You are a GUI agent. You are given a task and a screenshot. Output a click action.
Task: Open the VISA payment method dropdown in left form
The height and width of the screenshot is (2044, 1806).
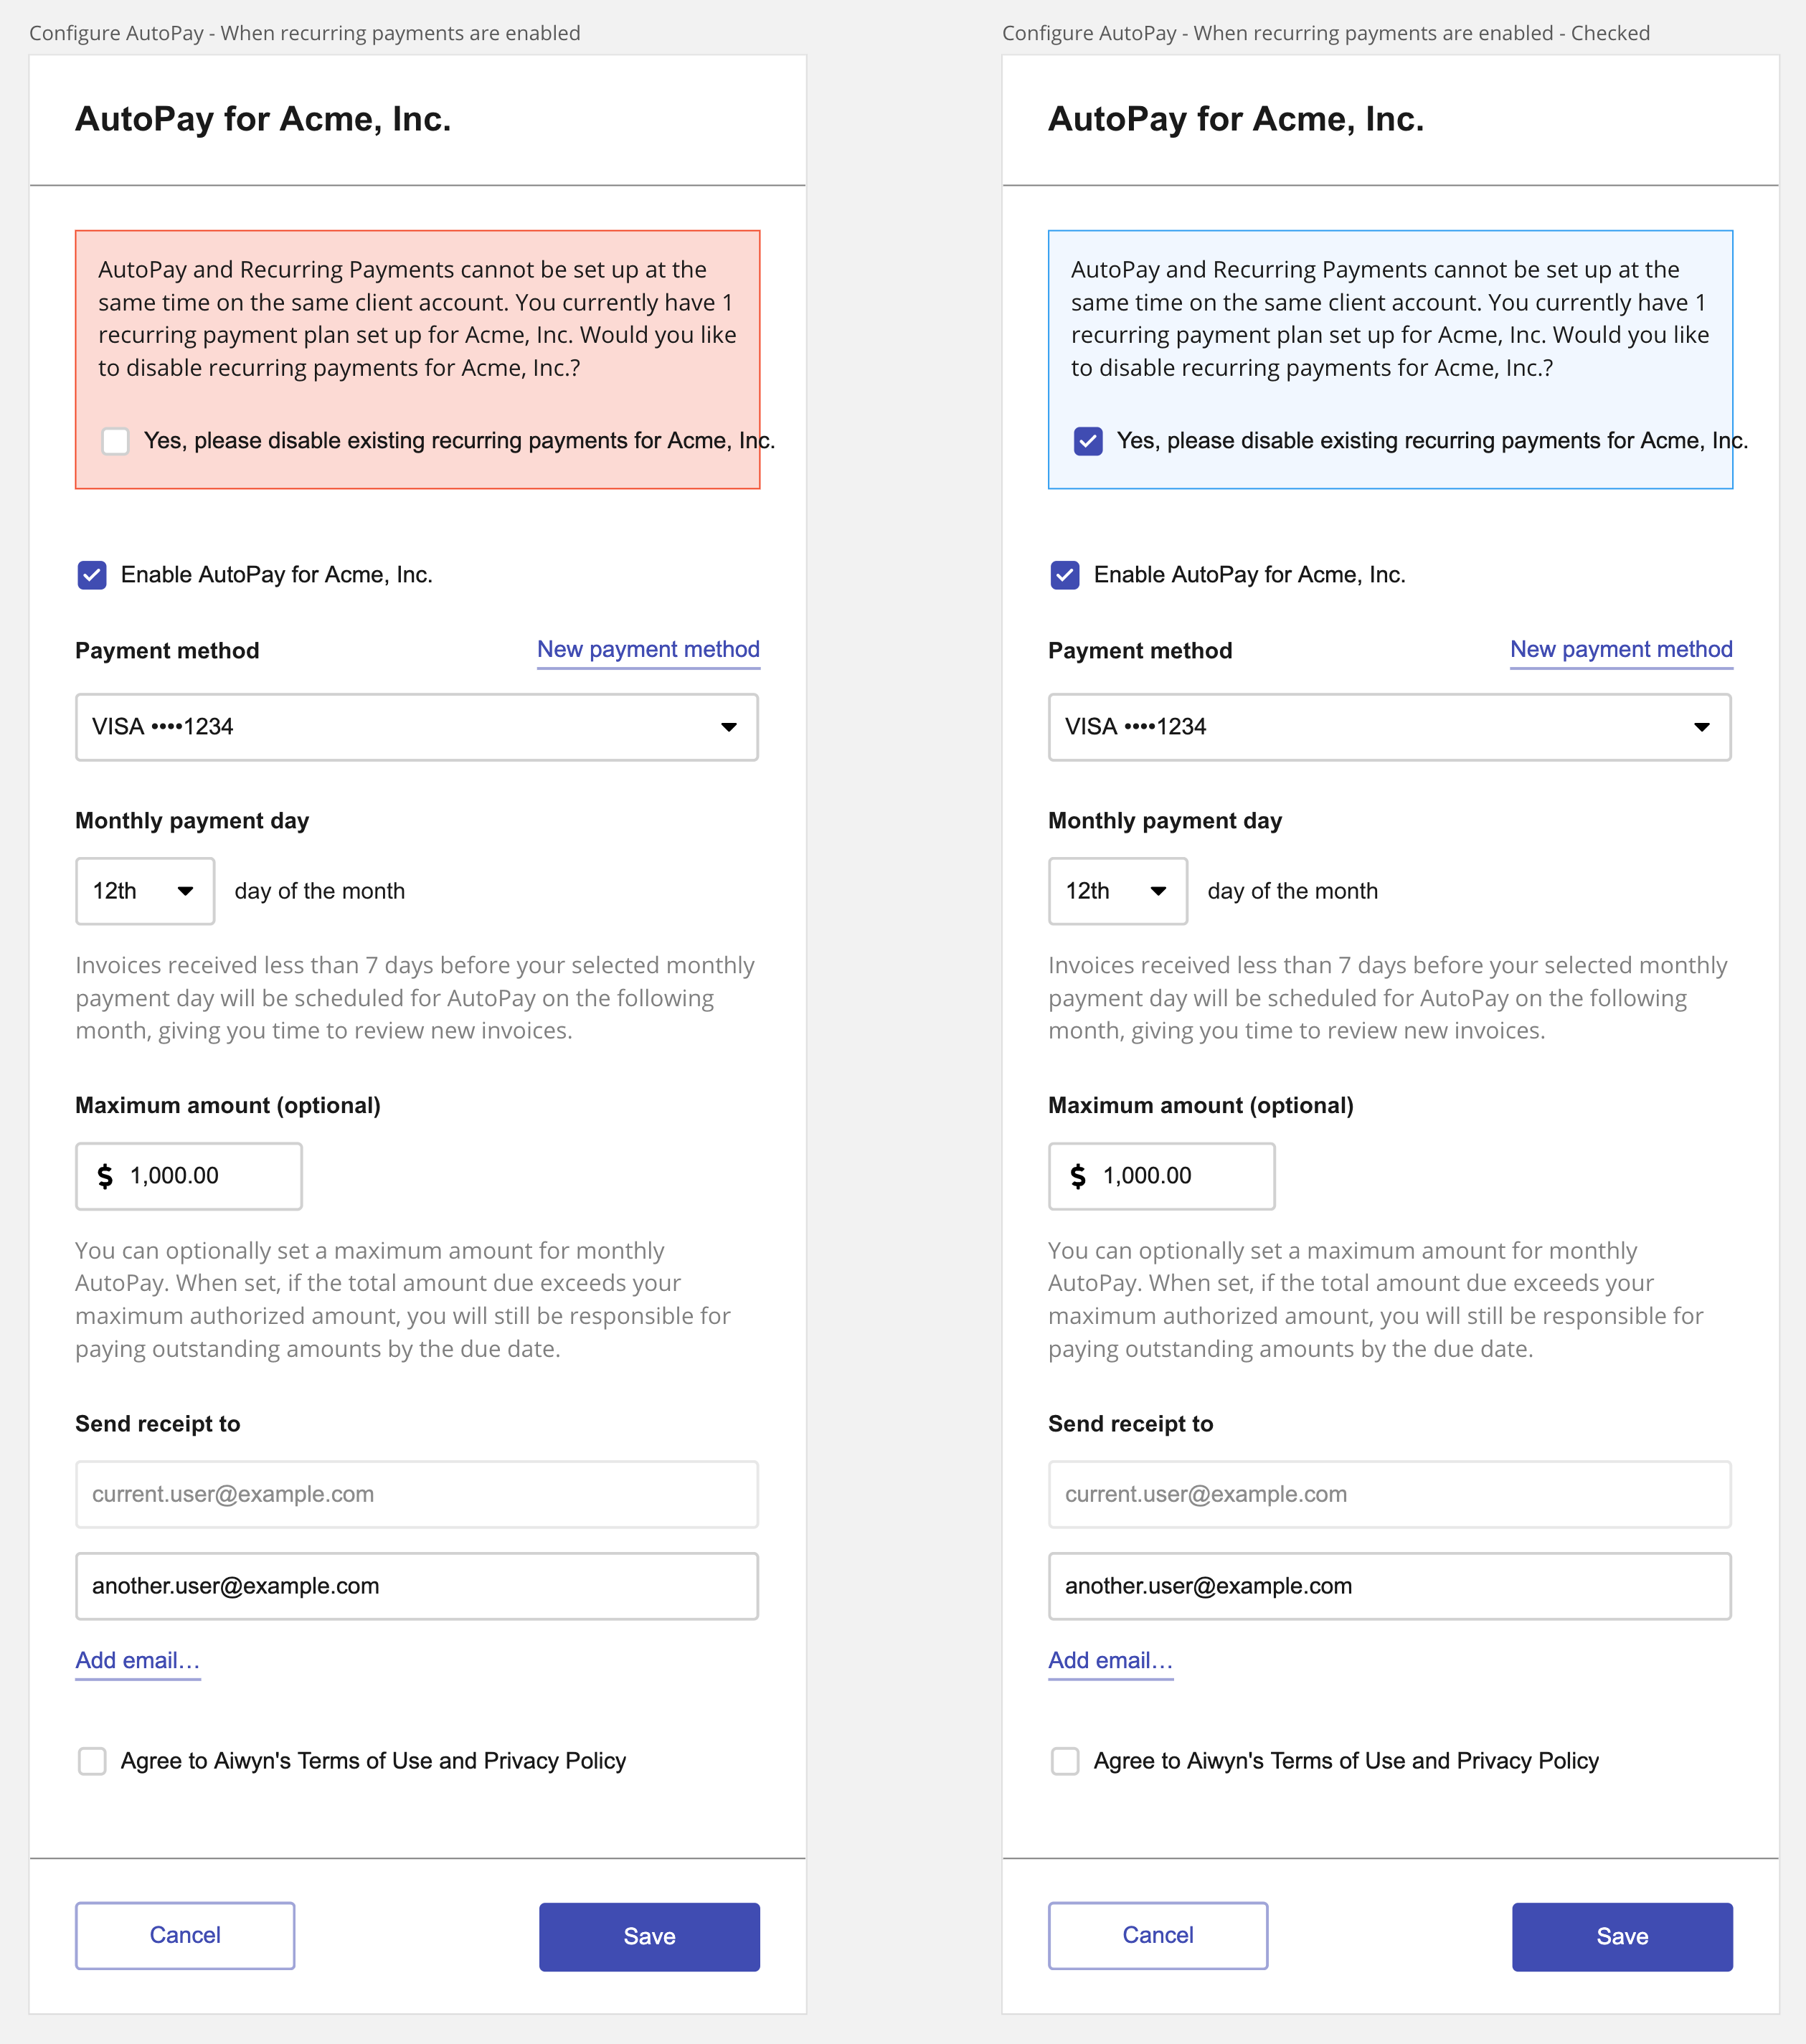[x=416, y=727]
